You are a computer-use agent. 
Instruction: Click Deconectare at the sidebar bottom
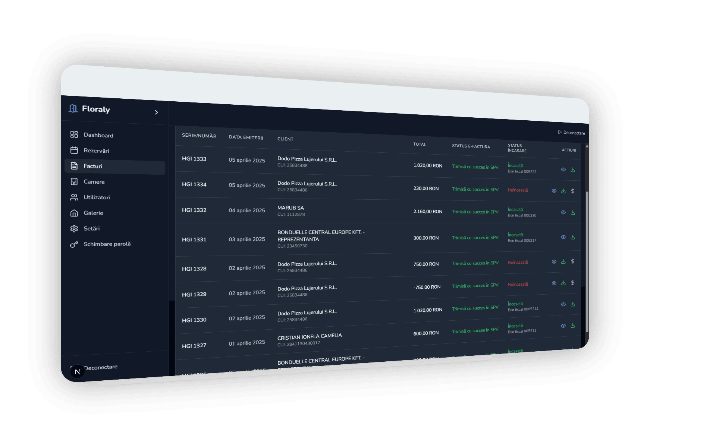101,367
